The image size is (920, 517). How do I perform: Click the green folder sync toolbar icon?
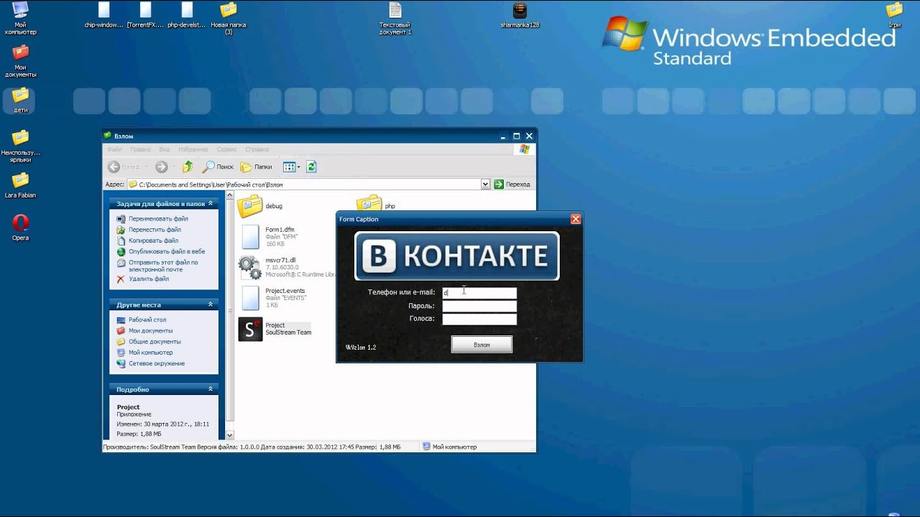pos(311,167)
